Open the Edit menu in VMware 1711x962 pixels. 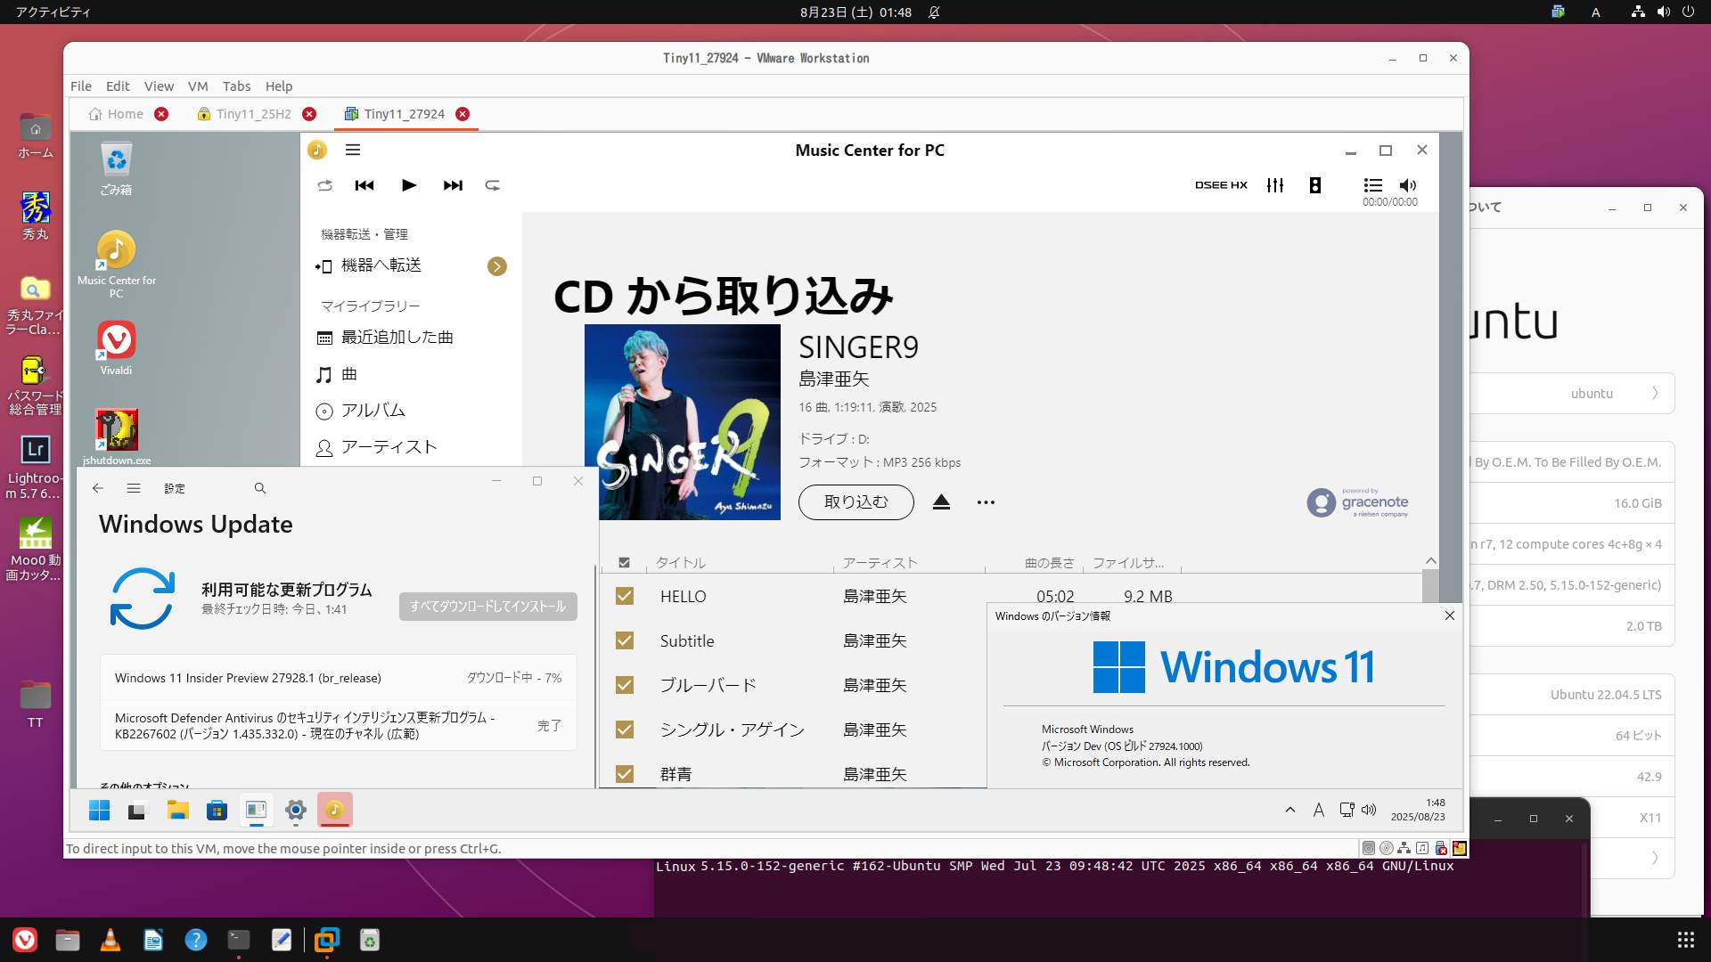[x=118, y=86]
